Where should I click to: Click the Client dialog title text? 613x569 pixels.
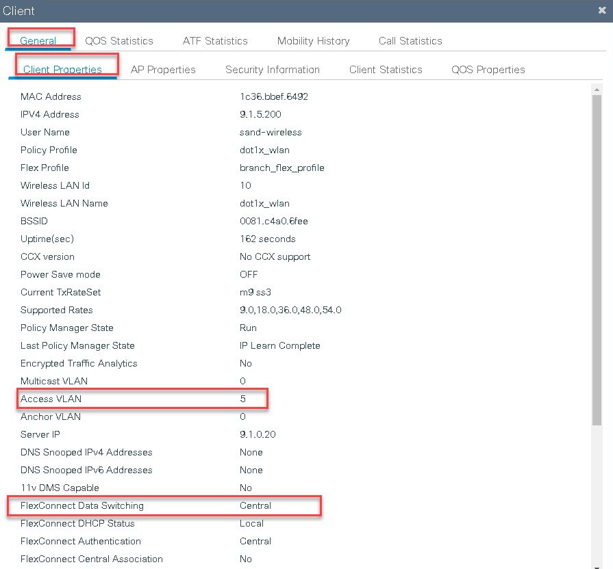18,11
